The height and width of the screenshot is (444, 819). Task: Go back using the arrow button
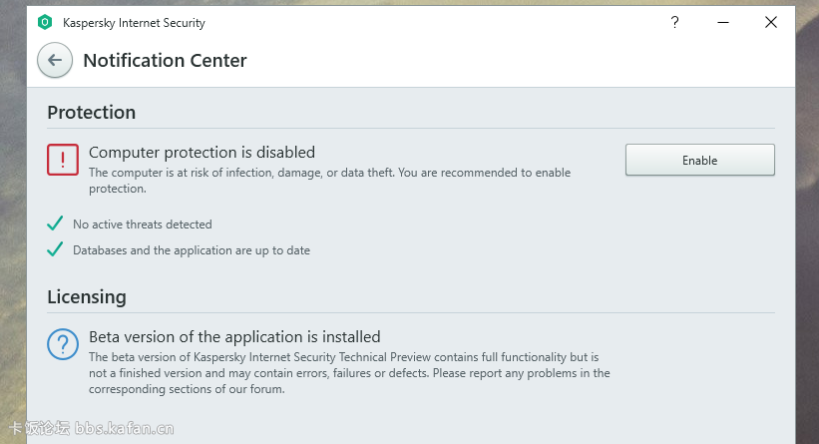(55, 60)
